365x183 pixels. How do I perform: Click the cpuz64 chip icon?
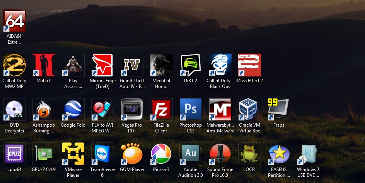click(x=14, y=154)
